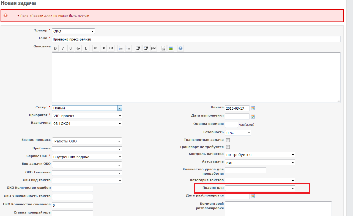
Task: Enable the Транспортная задача checkbox
Action: [228, 140]
